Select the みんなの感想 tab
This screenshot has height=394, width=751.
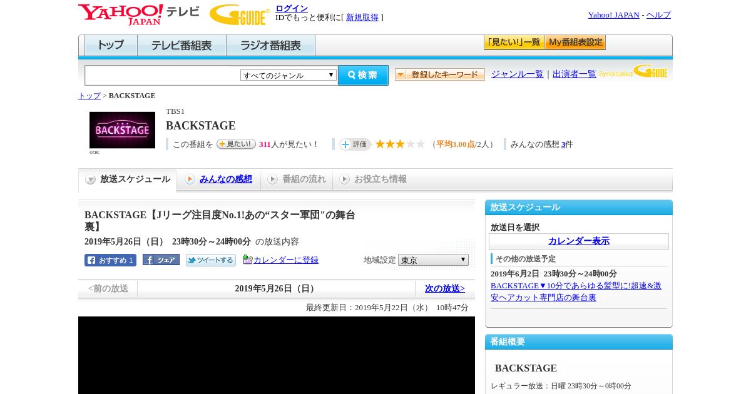(x=218, y=179)
